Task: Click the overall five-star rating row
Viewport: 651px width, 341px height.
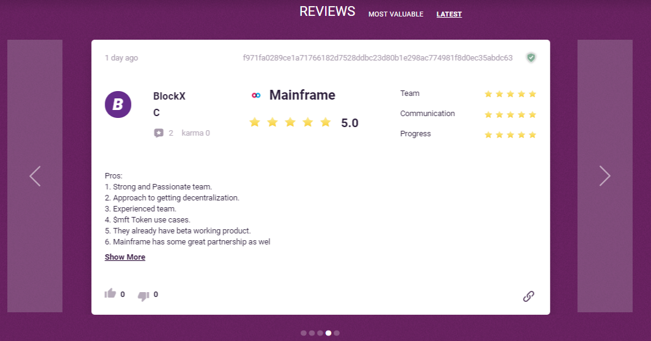Action: click(x=290, y=122)
